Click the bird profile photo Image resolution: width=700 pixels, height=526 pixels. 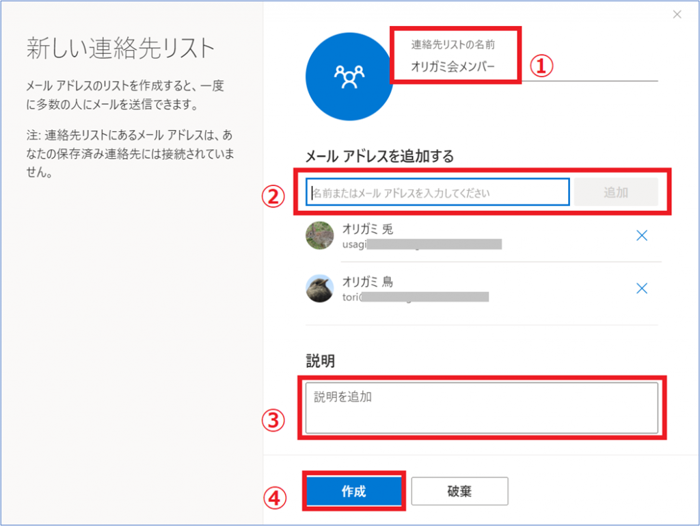(x=320, y=288)
